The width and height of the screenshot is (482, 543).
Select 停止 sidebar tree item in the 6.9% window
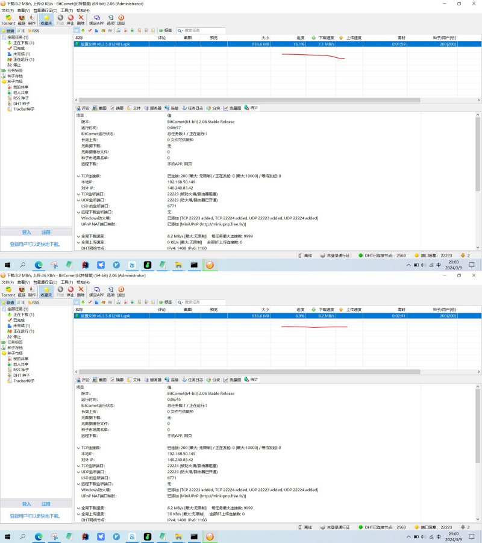[x=14, y=337]
